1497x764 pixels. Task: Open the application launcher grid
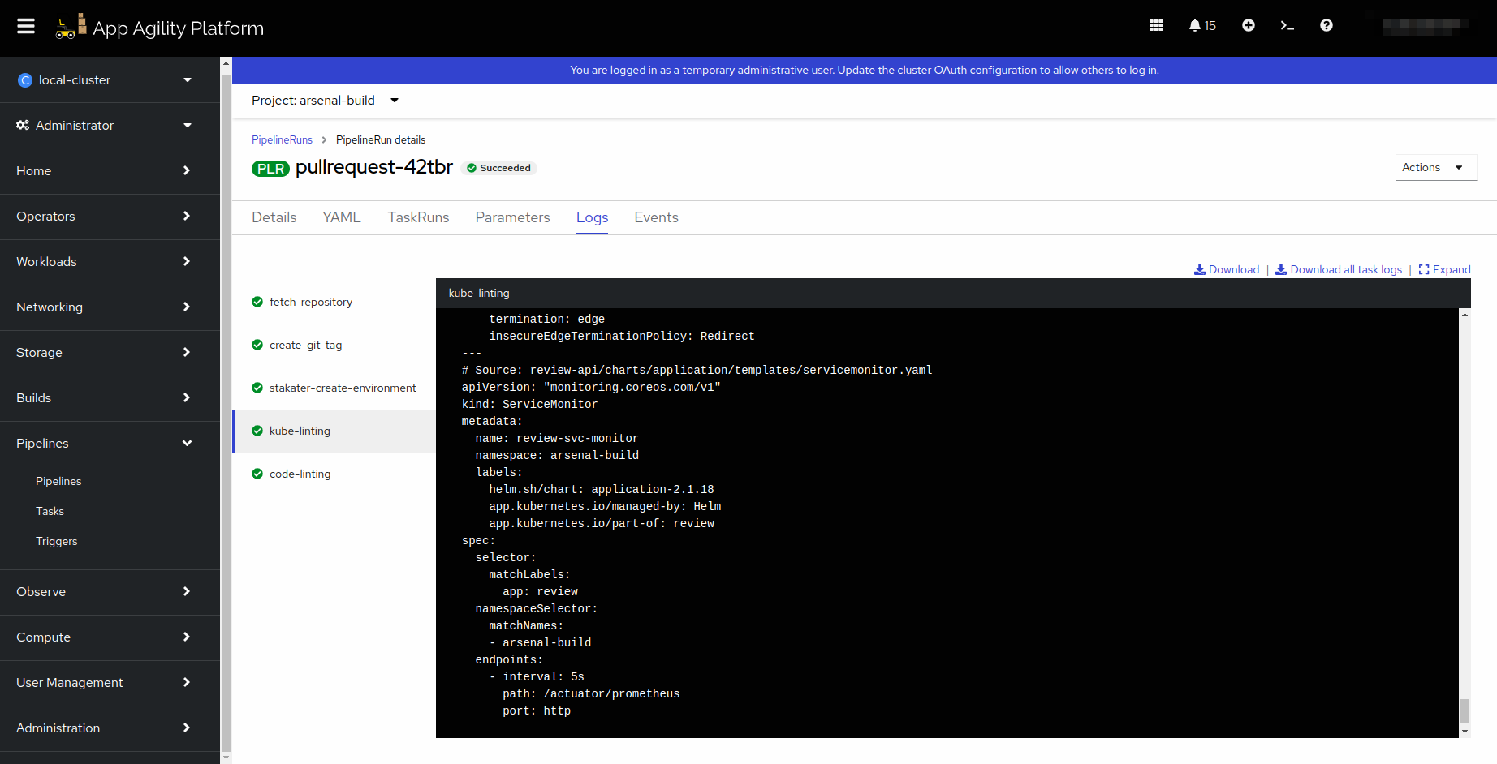pos(1156,26)
